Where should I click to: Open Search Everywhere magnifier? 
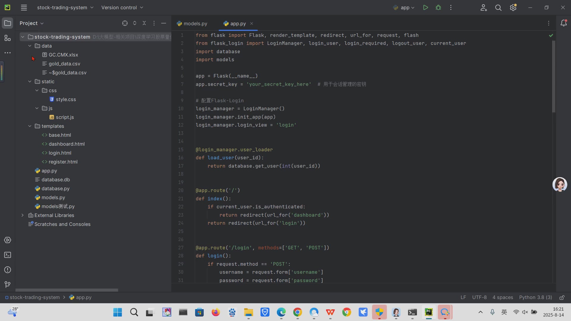pyautogui.click(x=498, y=8)
